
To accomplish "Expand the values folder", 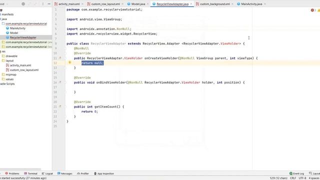I will [x=9, y=79].
